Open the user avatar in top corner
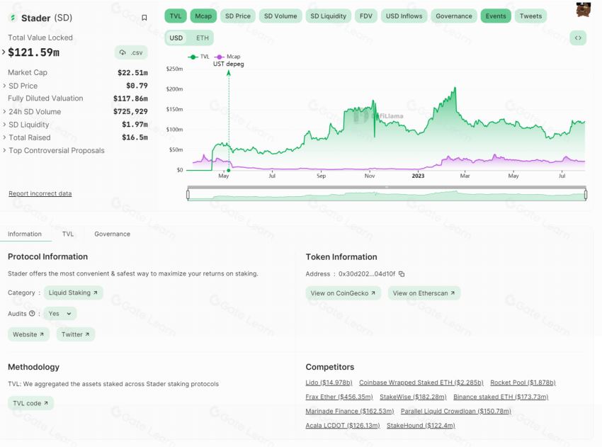Screen dimensions: 602x447 click(x=583, y=10)
